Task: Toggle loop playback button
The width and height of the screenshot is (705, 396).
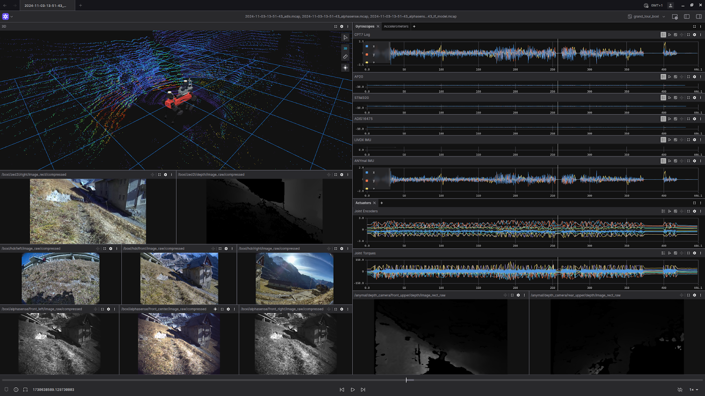Action: click(680, 389)
